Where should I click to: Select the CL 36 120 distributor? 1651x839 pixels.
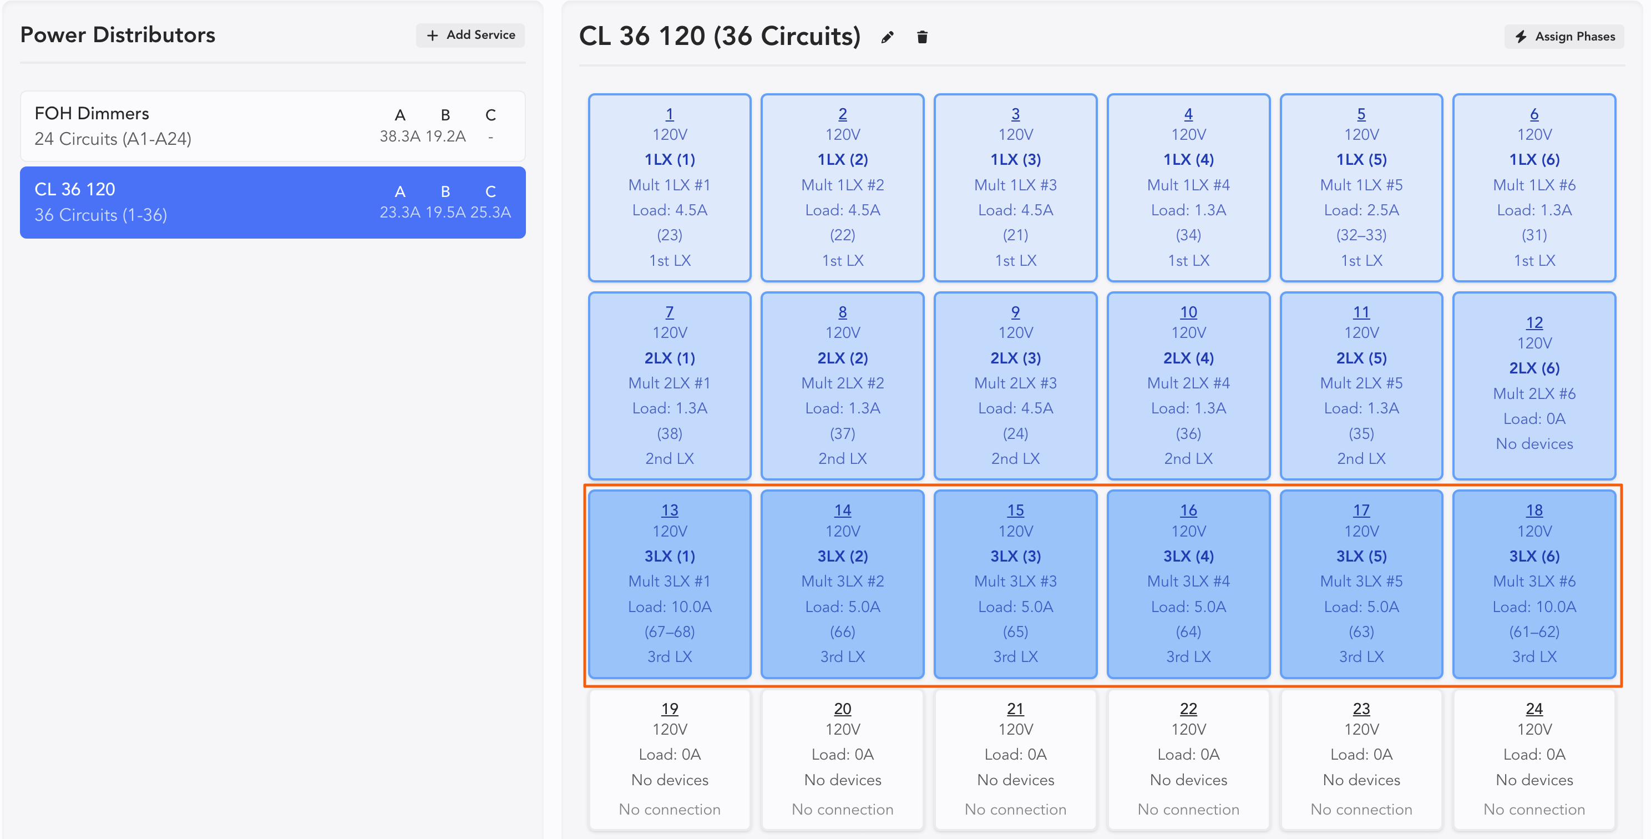tap(272, 202)
